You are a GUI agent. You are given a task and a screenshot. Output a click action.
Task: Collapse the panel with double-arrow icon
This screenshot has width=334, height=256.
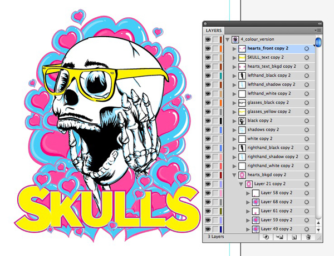pyautogui.click(x=320, y=24)
